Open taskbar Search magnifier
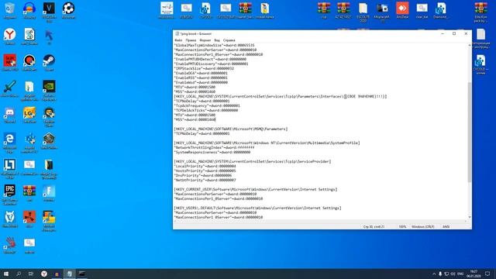The image size is (496, 279). (19, 274)
